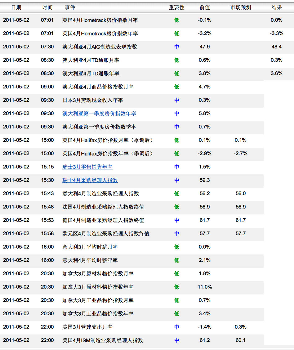Click time 15:30 in the table
The height and width of the screenshot is (350, 294).
pyautogui.click(x=47, y=180)
